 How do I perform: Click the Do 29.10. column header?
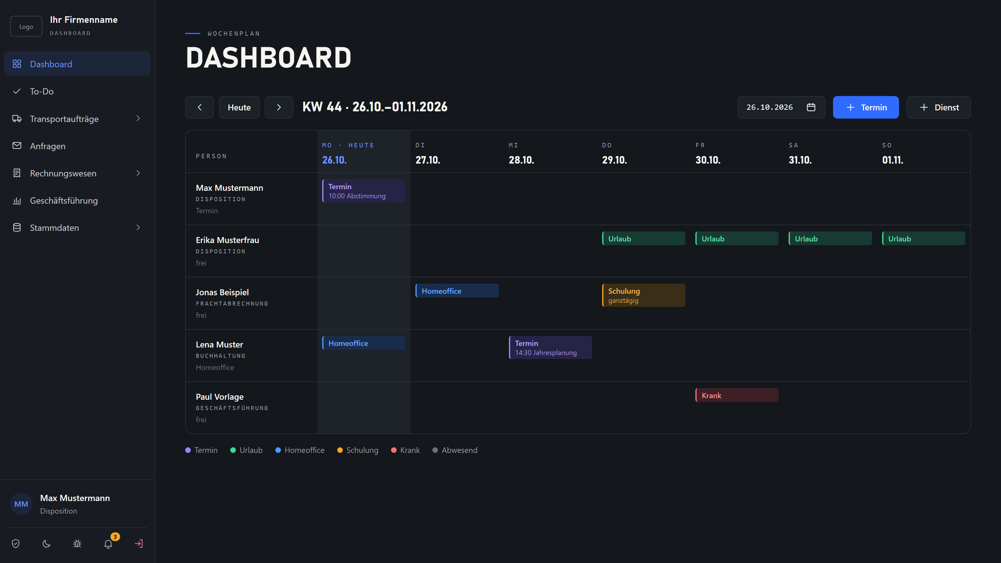(643, 152)
